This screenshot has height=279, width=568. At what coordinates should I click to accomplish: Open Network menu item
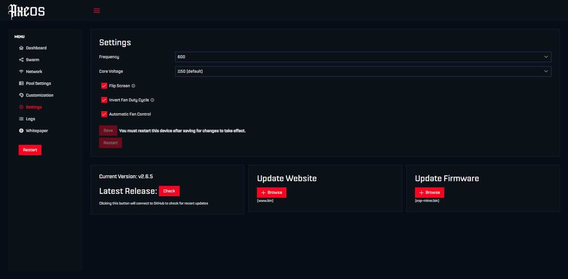(x=34, y=71)
